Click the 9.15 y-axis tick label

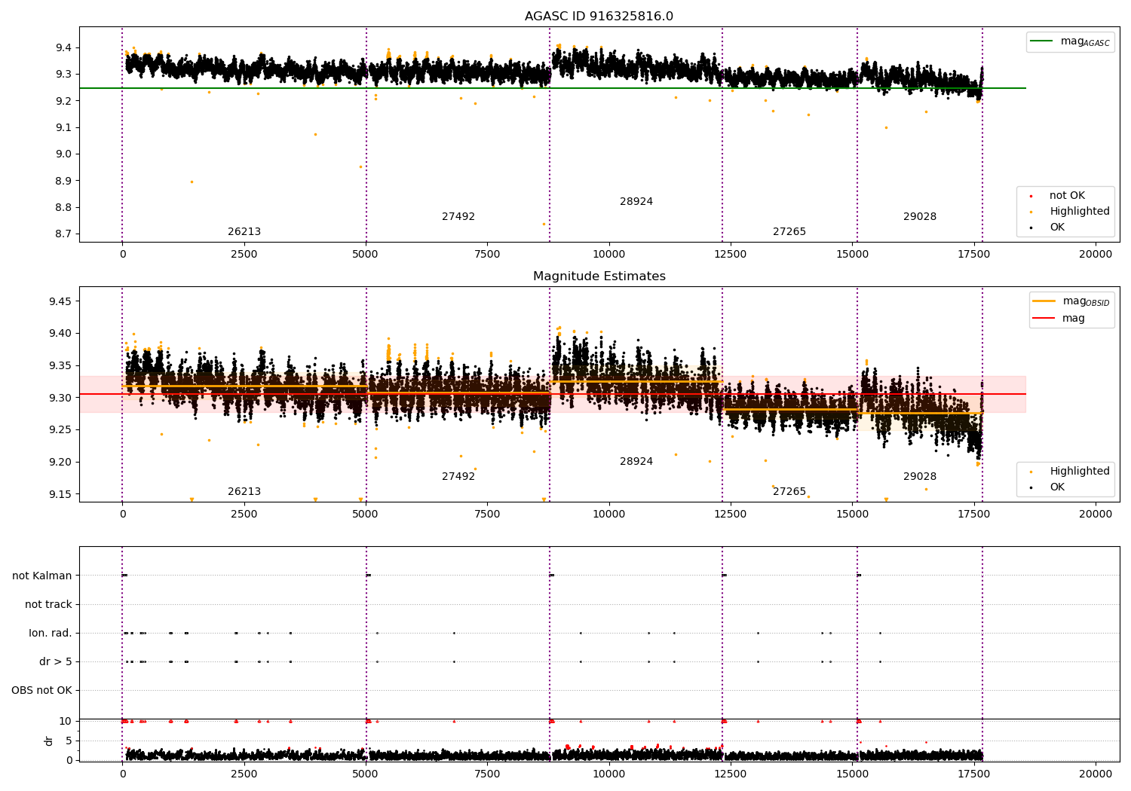coord(60,495)
